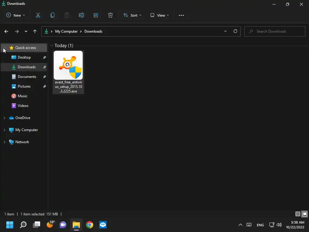Open the blue box app on taskbar
Image resolution: width=309 pixels, height=232 pixels.
tap(103, 225)
